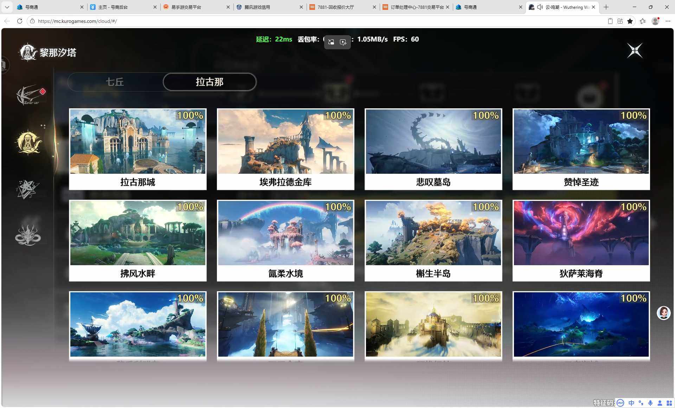This screenshot has height=408, width=675.
Task: Select the Rinascita emblem icon in left sidebar
Action: pos(28,142)
